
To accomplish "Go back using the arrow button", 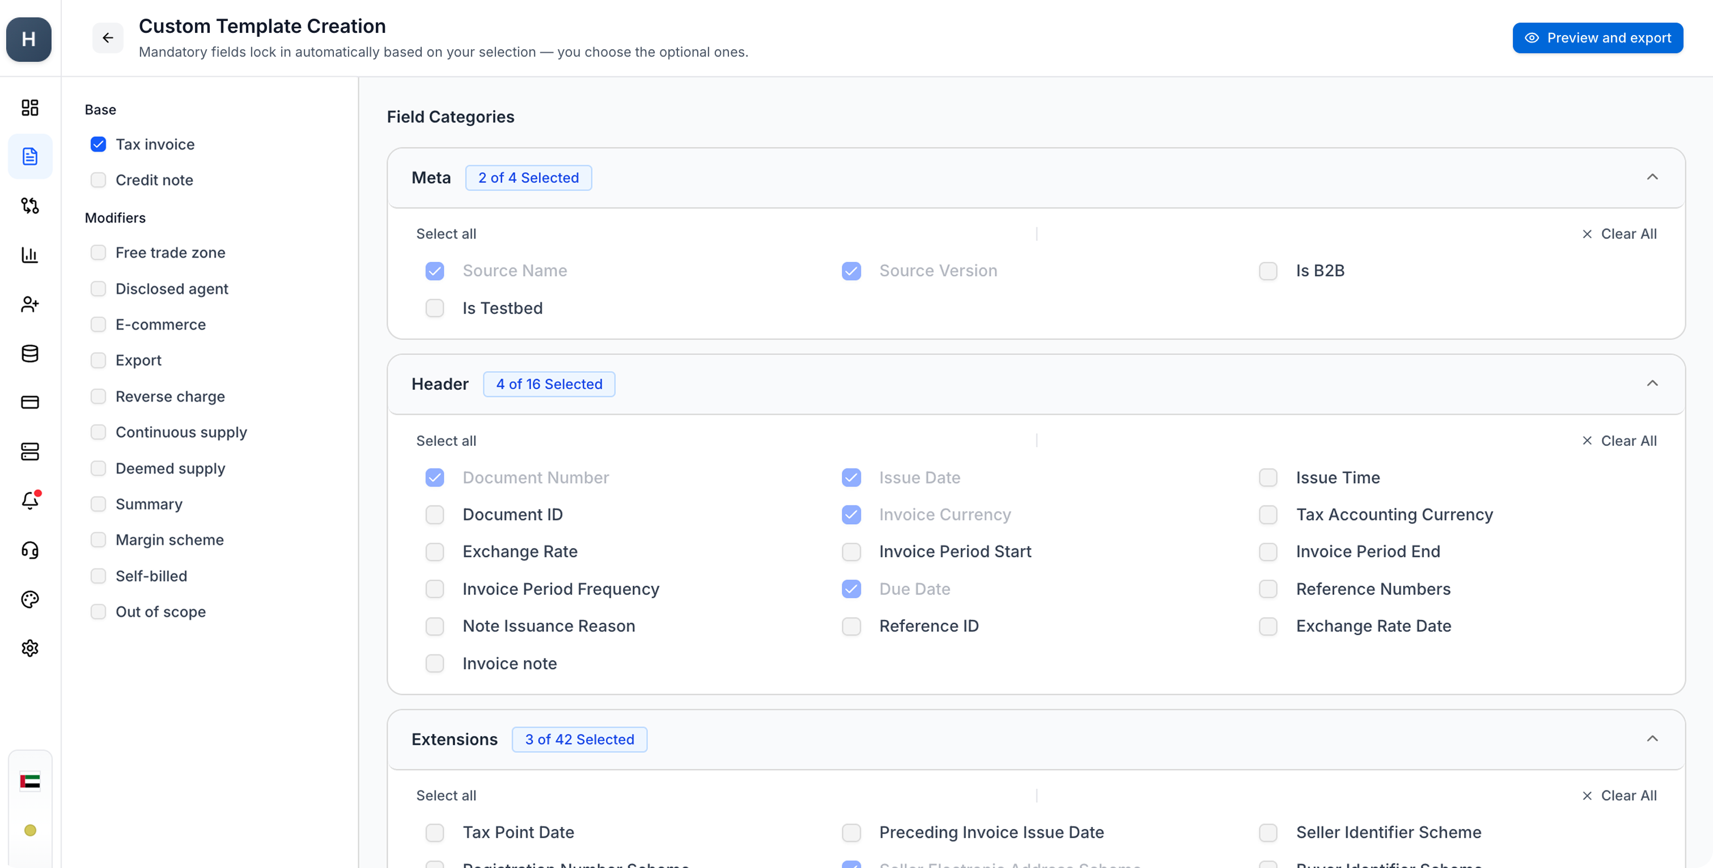I will (x=108, y=38).
